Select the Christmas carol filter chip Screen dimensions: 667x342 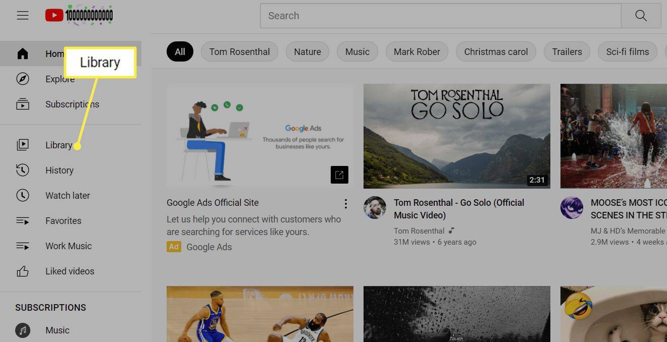pos(496,51)
